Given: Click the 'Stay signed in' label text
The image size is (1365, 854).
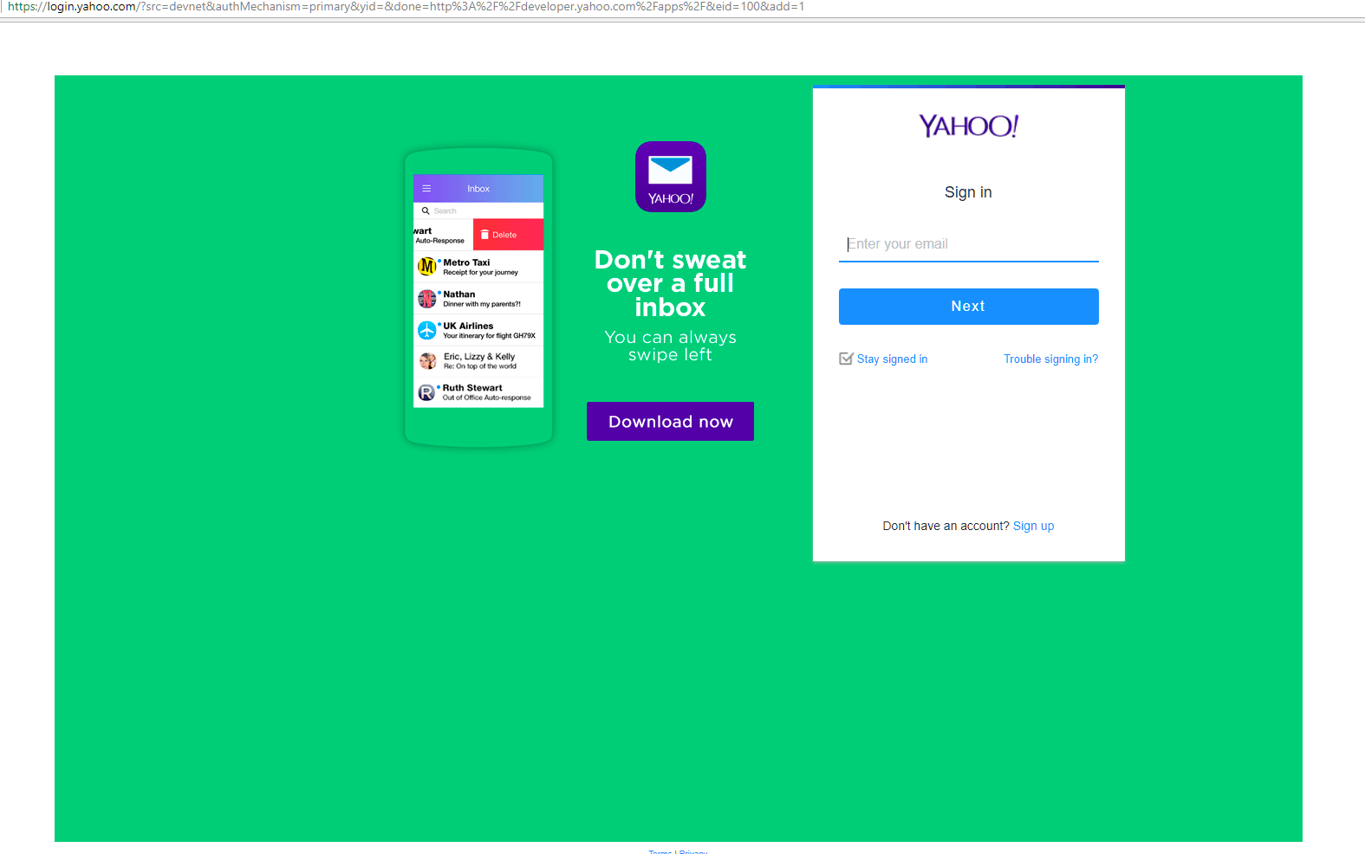Looking at the screenshot, I should [x=892, y=359].
